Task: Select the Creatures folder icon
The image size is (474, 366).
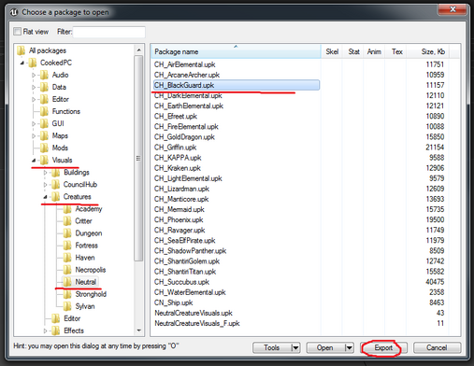Action: tap(56, 196)
